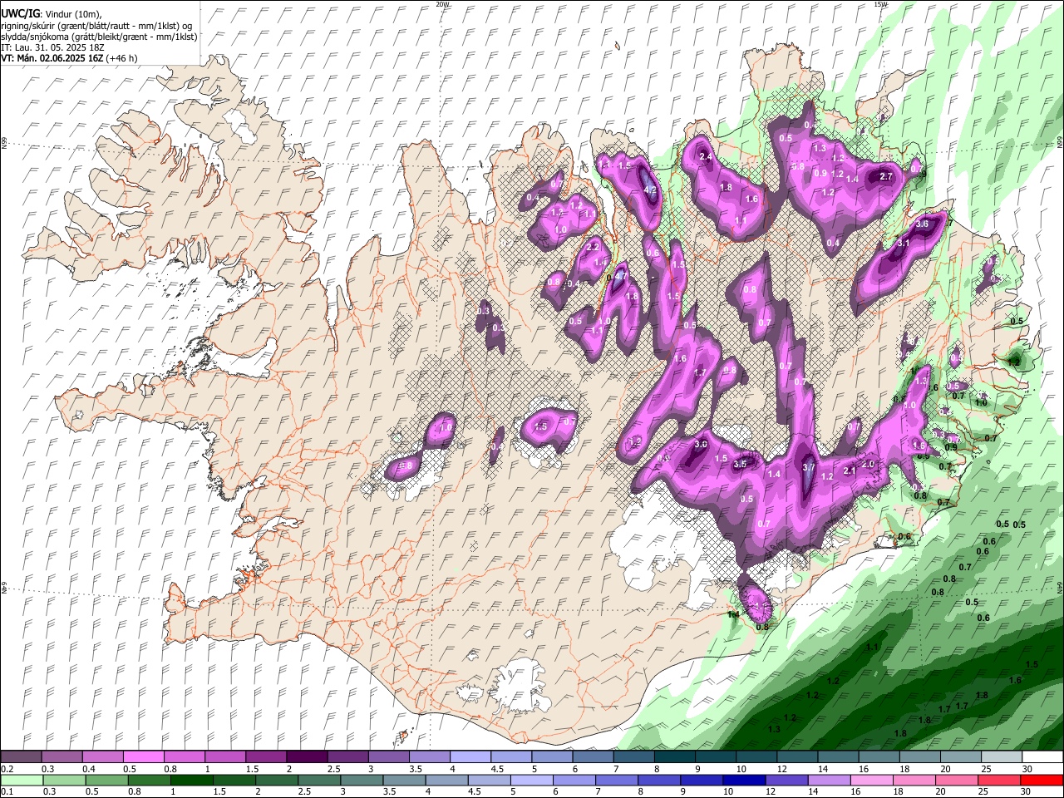
Task: Click the '2.2' snowfall value on the map
Action: pos(593,247)
